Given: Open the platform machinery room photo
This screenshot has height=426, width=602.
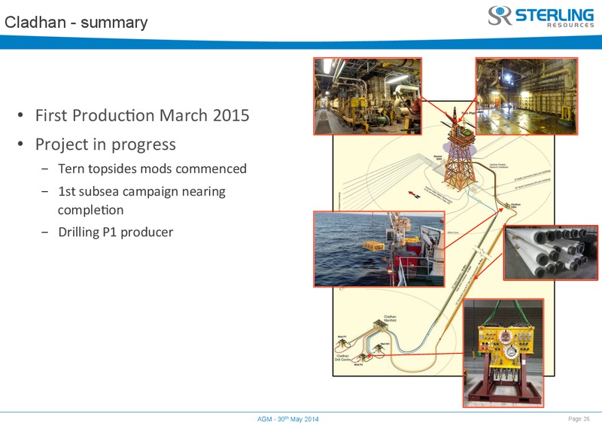Looking at the screenshot, I should tap(367, 96).
